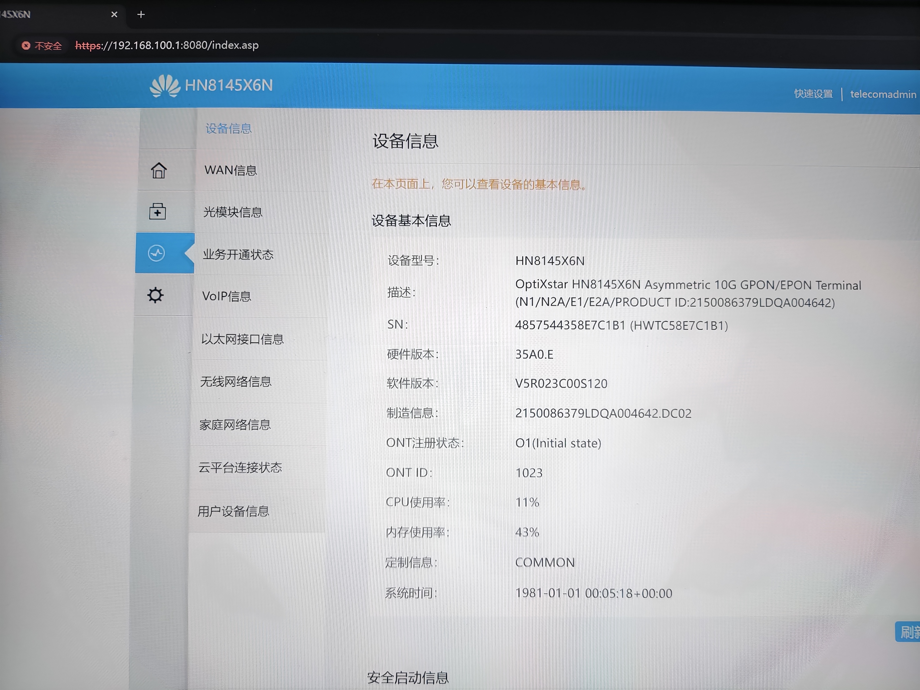Close the HN8145X6N browser tab

click(x=114, y=14)
